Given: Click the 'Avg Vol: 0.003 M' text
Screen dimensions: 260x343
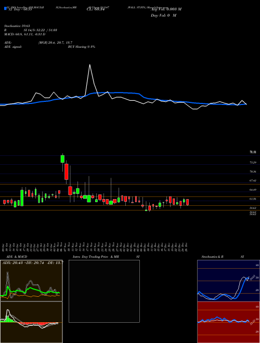Looking at the screenshot, I should pos(166,9).
